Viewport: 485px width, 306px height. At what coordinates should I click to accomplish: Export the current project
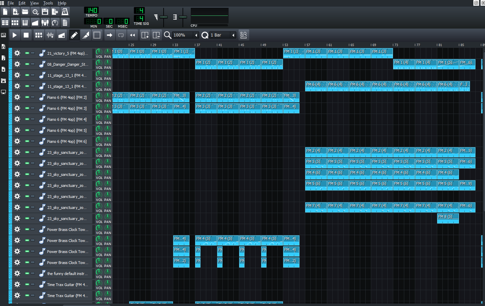(x=55, y=11)
